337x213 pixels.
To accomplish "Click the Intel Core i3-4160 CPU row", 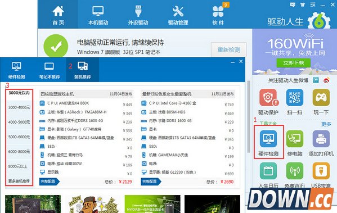I will [187, 103].
